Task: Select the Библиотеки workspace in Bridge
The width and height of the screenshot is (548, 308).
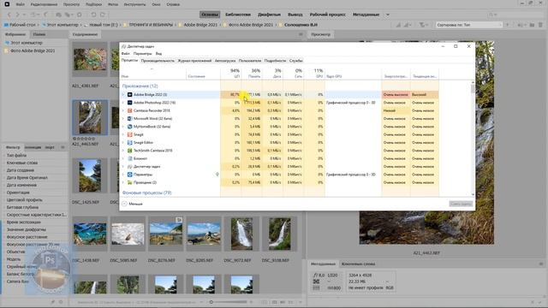Action: click(x=238, y=15)
